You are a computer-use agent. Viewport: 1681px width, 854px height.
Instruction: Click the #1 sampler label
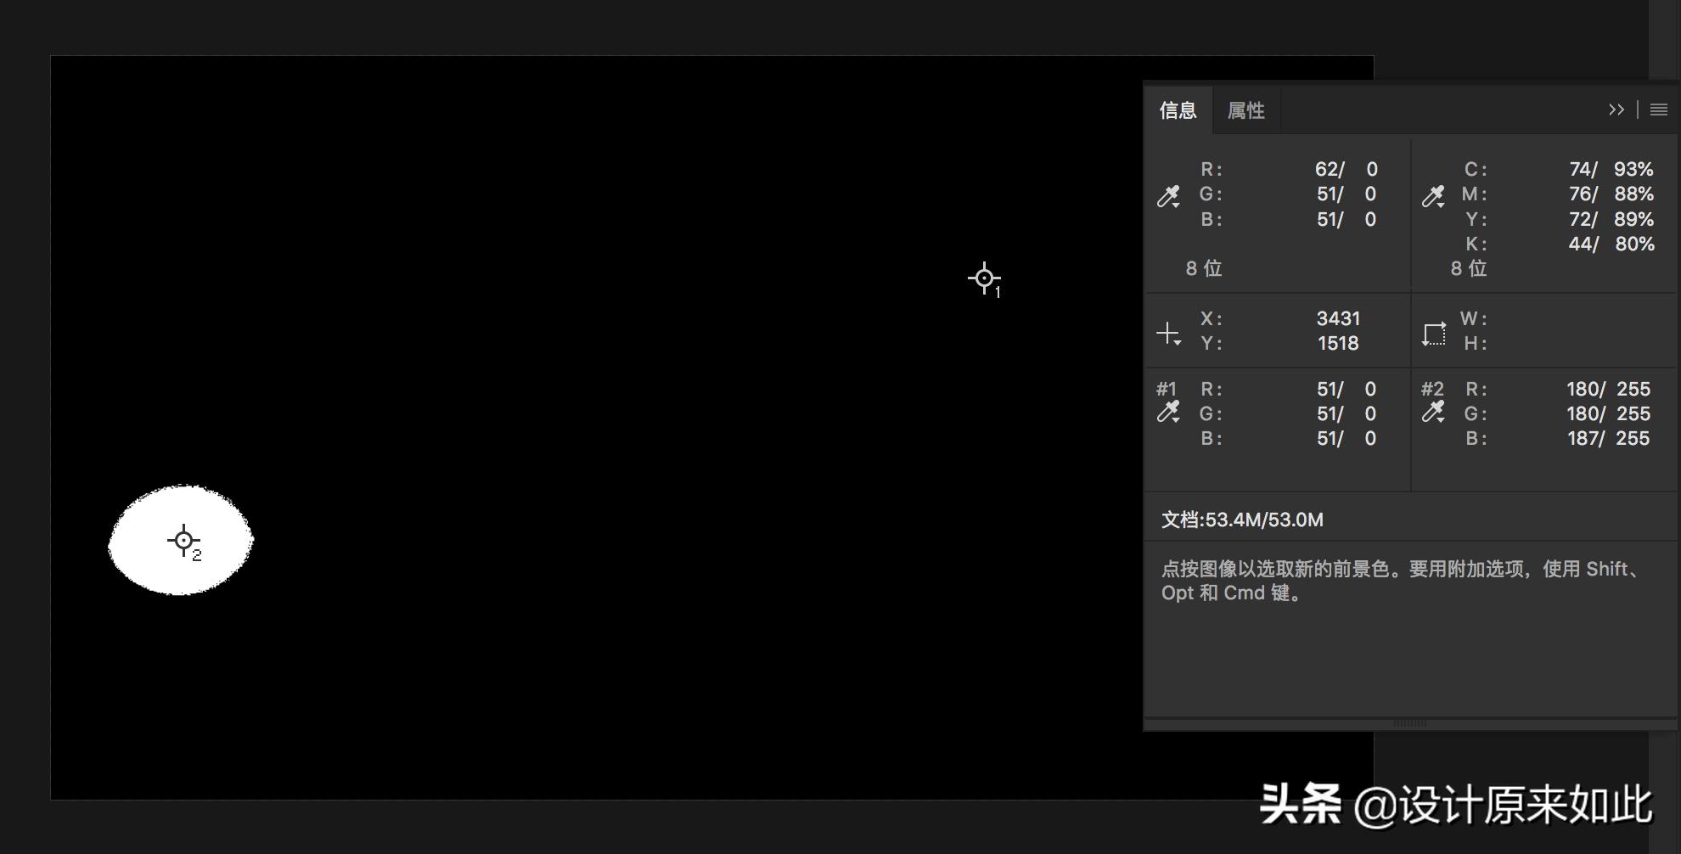click(x=1167, y=389)
